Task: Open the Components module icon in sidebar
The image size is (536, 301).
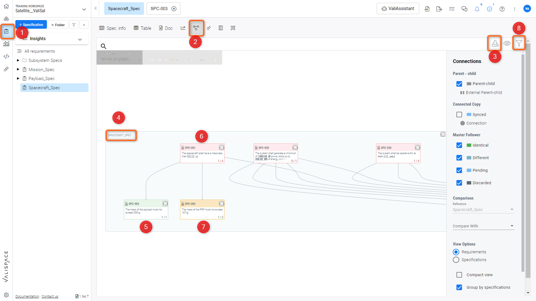Action: point(6,19)
